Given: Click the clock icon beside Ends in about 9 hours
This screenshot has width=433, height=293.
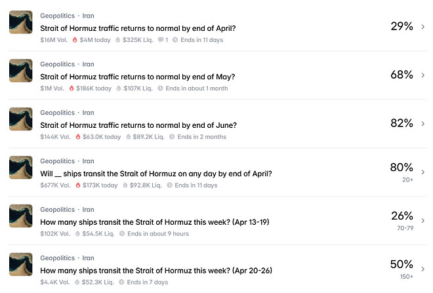Looking at the screenshot, I should click(122, 234).
